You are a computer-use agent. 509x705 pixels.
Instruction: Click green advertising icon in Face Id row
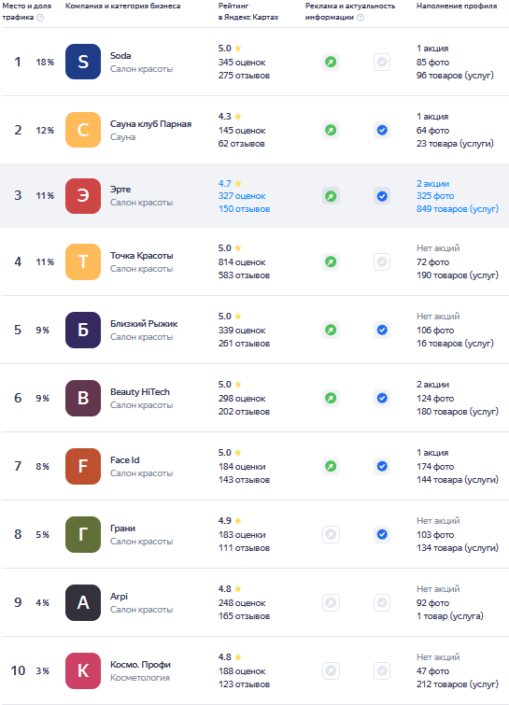[x=331, y=466]
